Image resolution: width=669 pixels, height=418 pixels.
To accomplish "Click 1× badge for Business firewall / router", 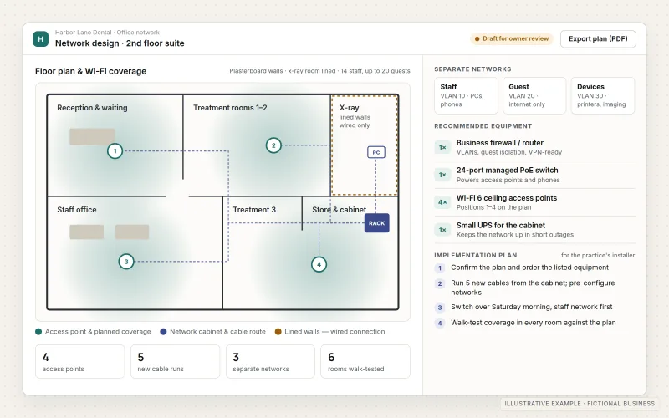I will pyautogui.click(x=442, y=148).
